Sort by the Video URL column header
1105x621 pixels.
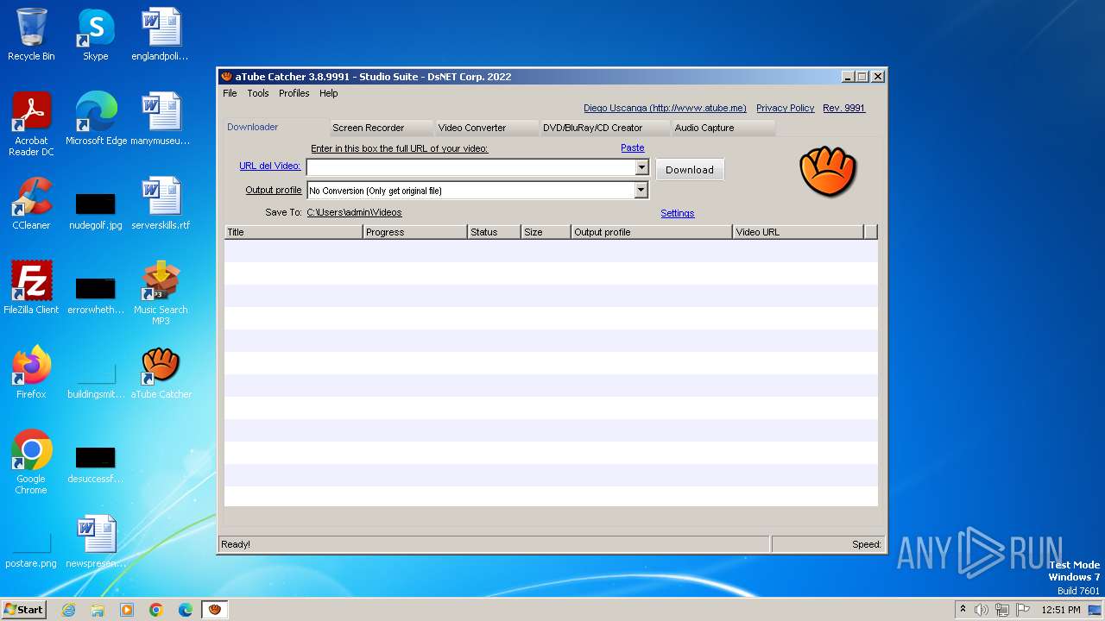[798, 232]
